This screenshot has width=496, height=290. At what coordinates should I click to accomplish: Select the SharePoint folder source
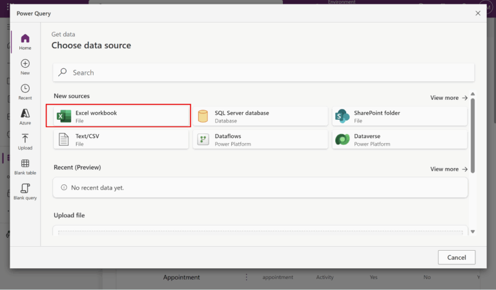coord(399,117)
